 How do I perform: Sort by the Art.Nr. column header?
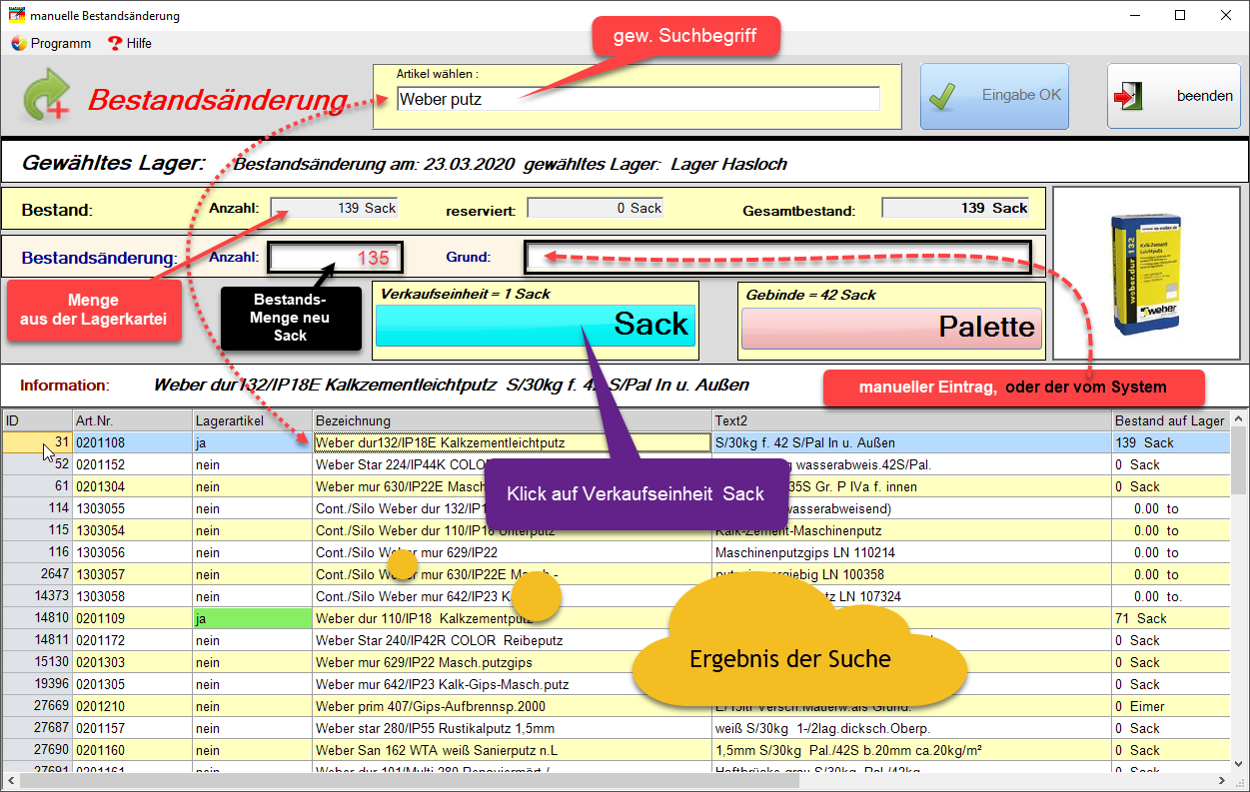(x=133, y=420)
